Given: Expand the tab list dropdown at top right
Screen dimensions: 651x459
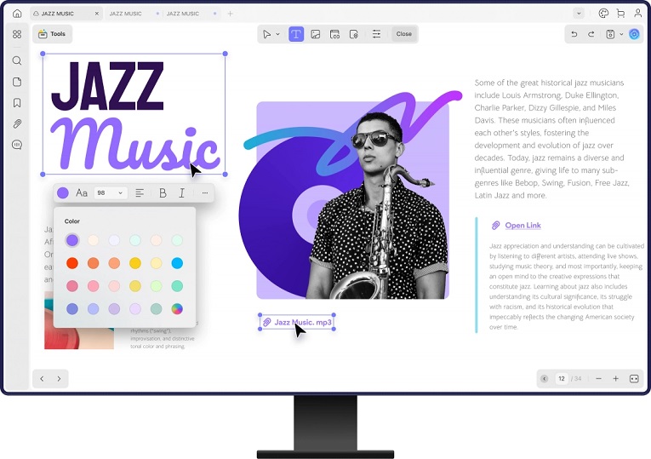Looking at the screenshot, I should [579, 14].
